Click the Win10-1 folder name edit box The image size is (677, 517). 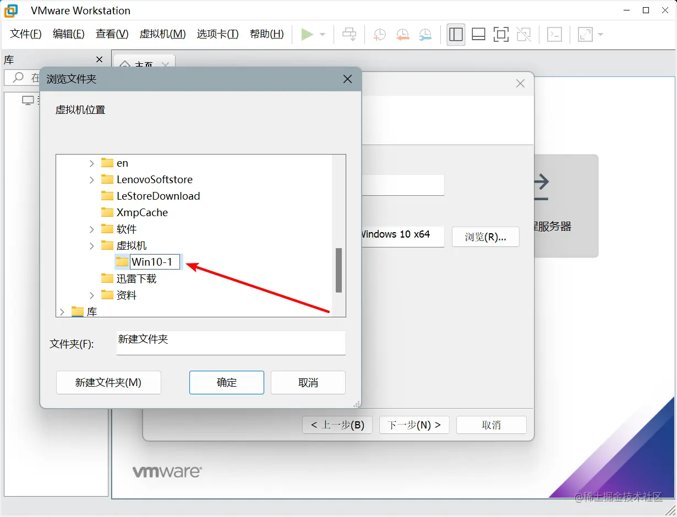pyautogui.click(x=155, y=262)
